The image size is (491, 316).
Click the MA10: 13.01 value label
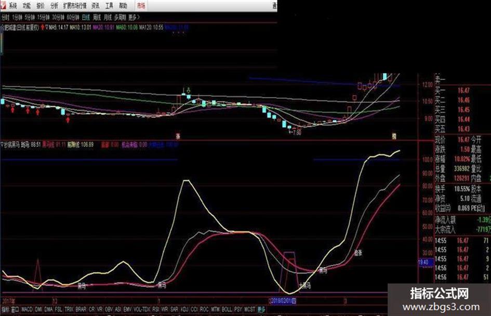point(80,28)
